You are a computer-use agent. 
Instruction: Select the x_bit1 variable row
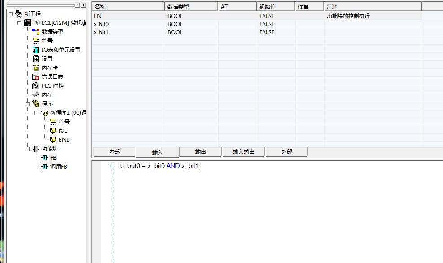pyautogui.click(x=101, y=32)
